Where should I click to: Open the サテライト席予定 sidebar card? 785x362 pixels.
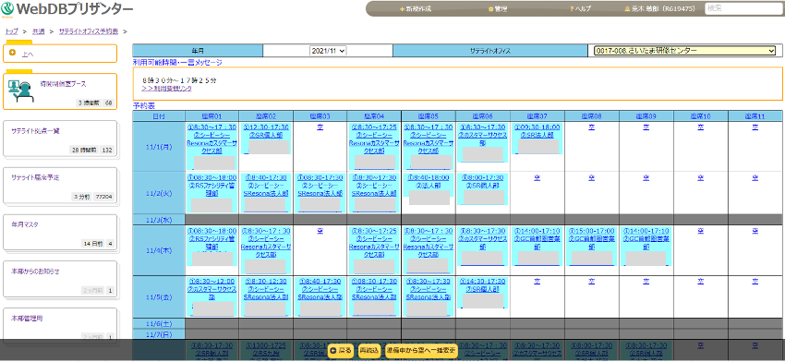pyautogui.click(x=60, y=186)
